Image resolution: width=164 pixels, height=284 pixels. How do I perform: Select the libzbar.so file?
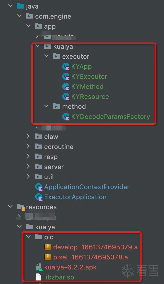(x=59, y=277)
